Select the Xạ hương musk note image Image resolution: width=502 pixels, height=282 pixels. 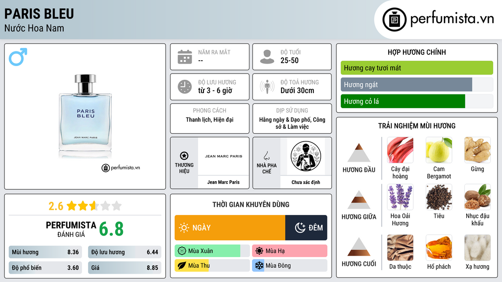click(477, 248)
